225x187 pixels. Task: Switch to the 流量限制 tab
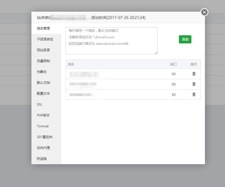tap(46, 61)
